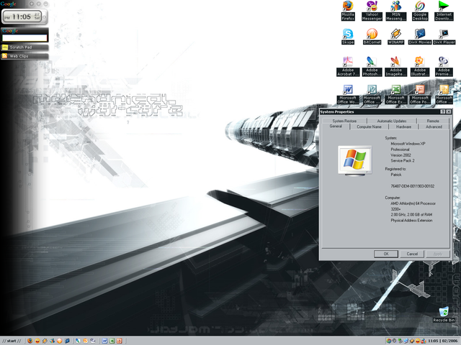461x345 pixels.
Task: Open the Computer Name tab
Action: pyautogui.click(x=369, y=126)
